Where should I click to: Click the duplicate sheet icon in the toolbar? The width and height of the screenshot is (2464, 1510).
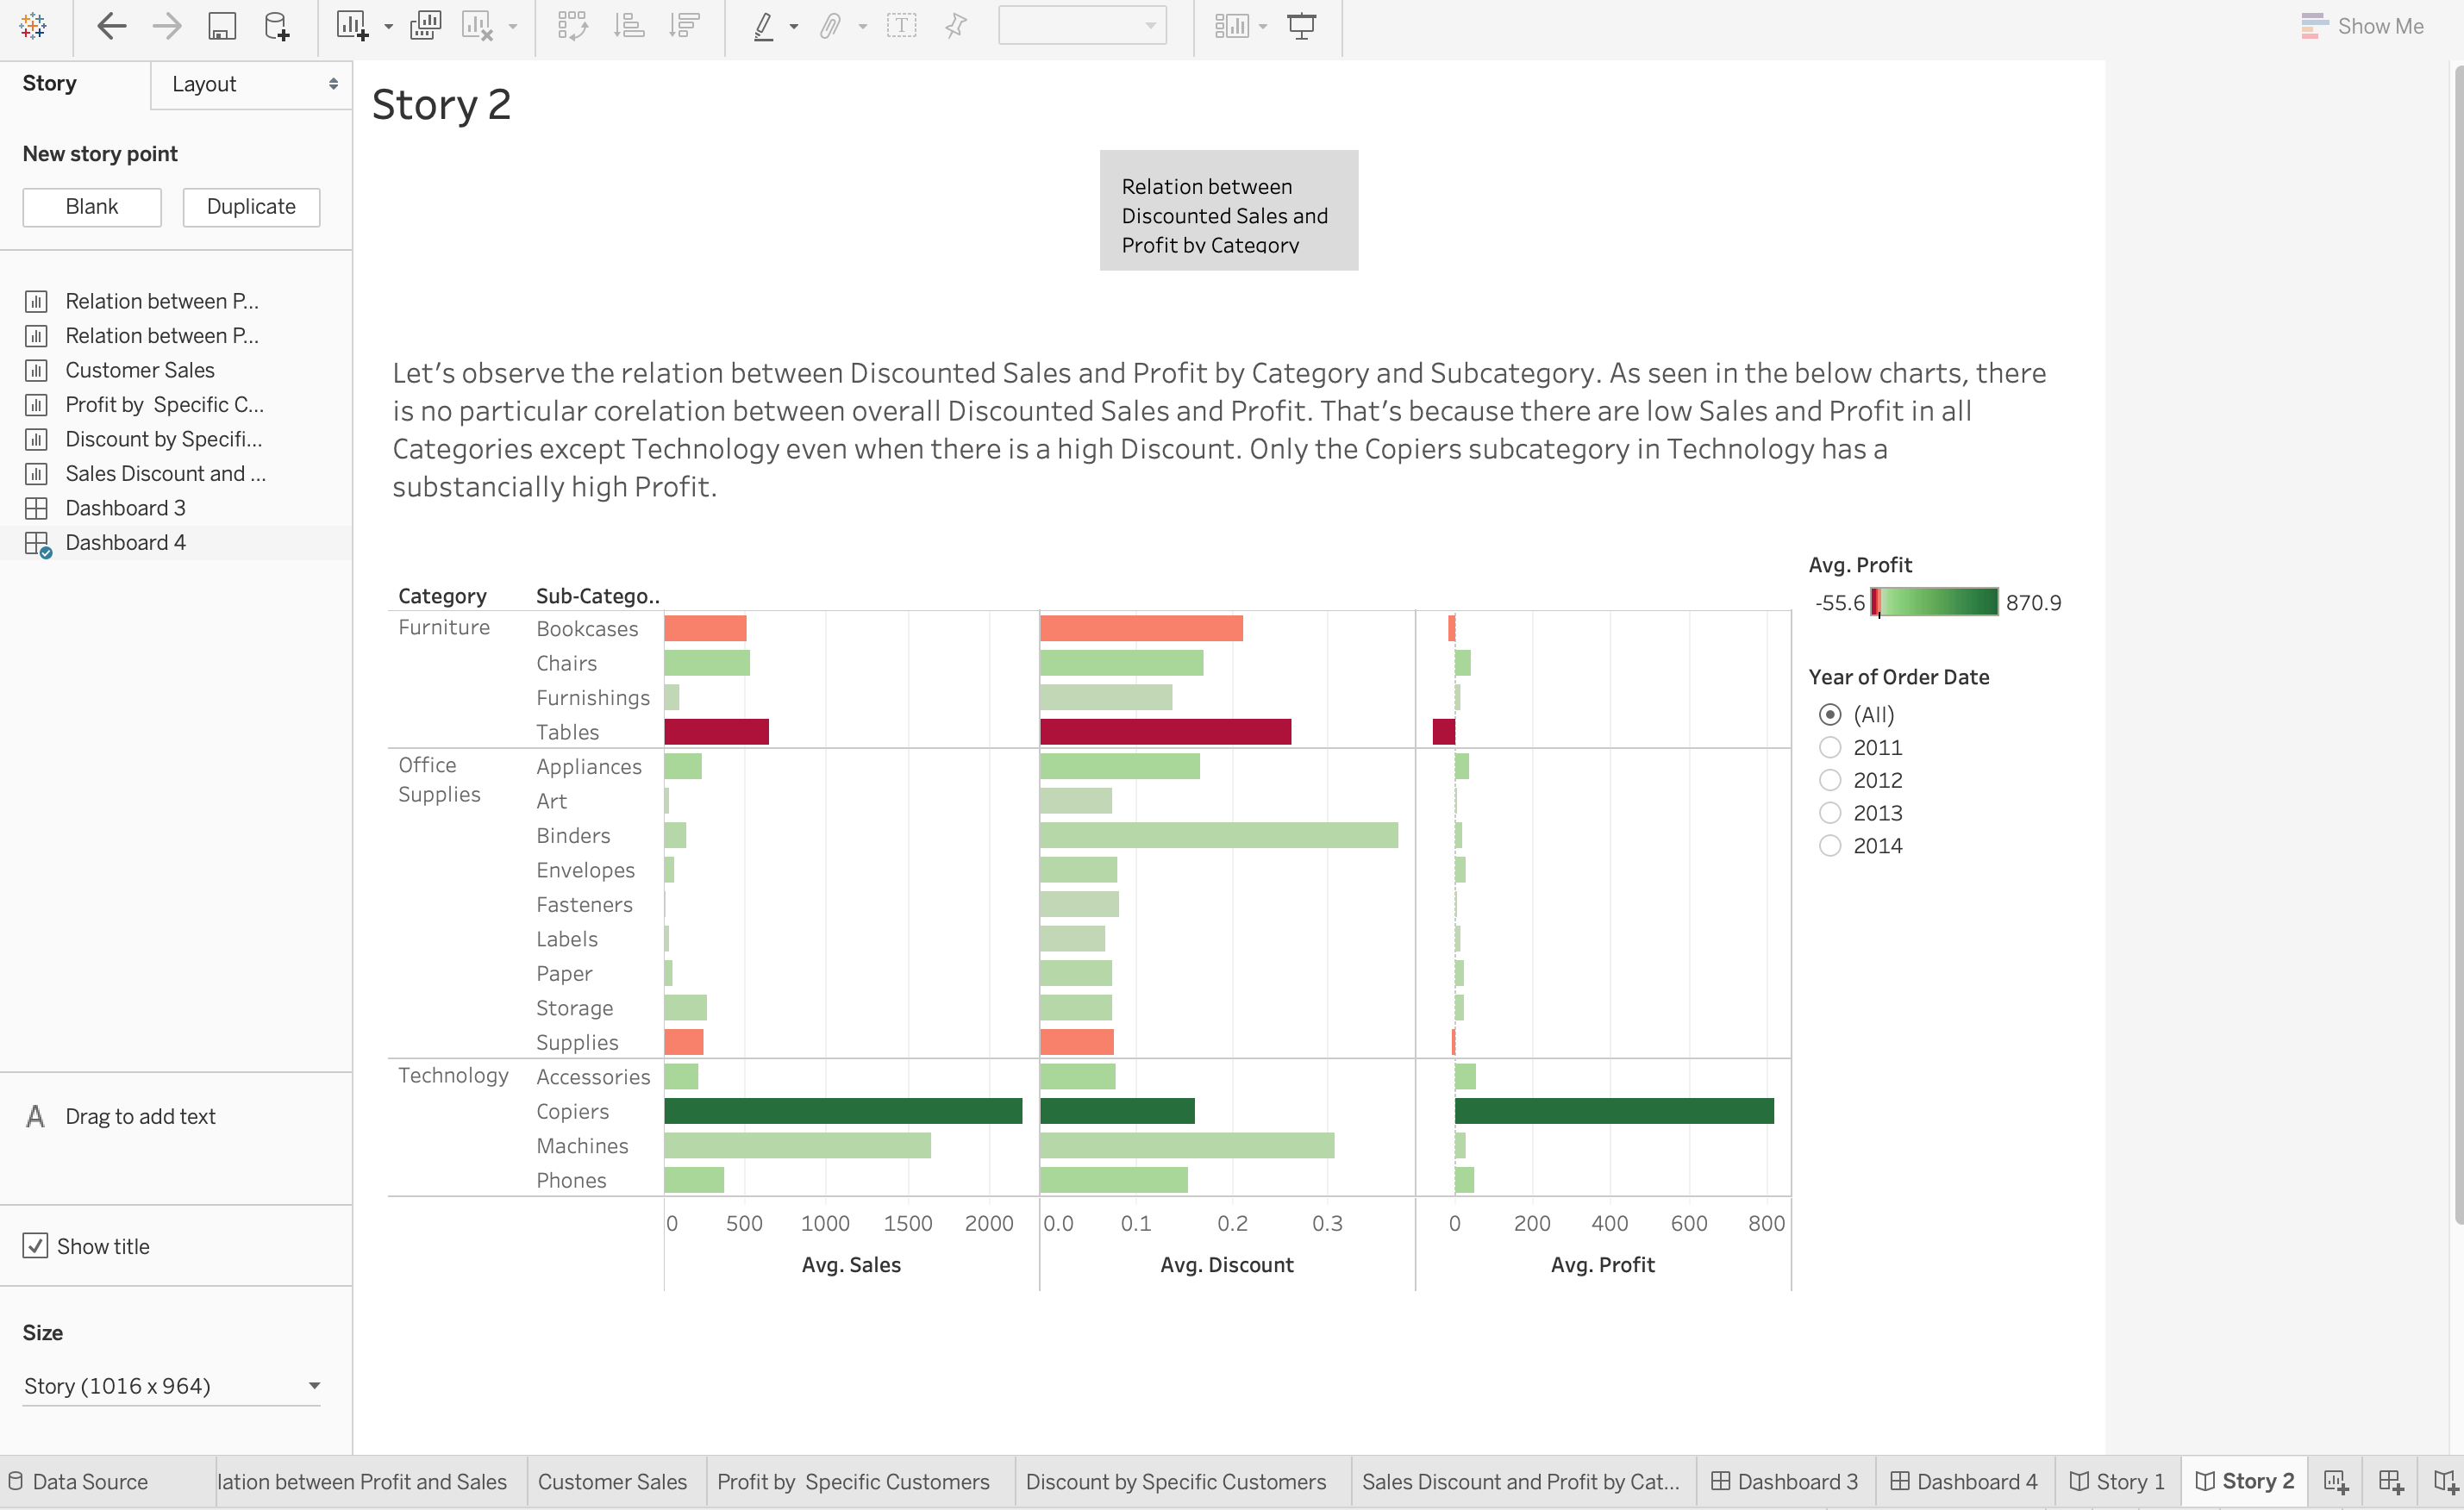click(425, 27)
